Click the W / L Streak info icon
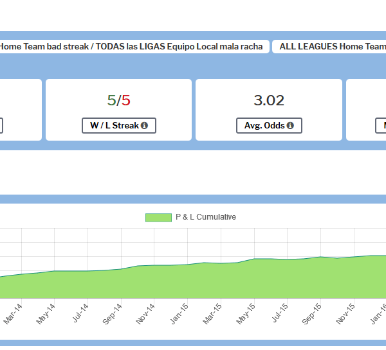The height and width of the screenshot is (350, 386). (x=144, y=126)
